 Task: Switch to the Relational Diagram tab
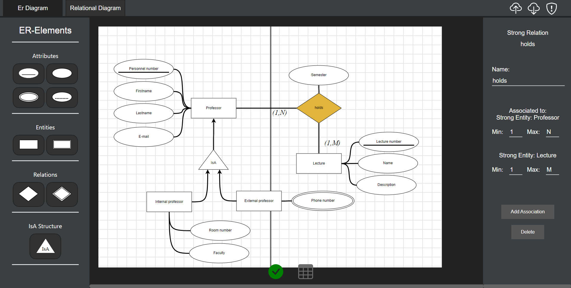(x=95, y=8)
